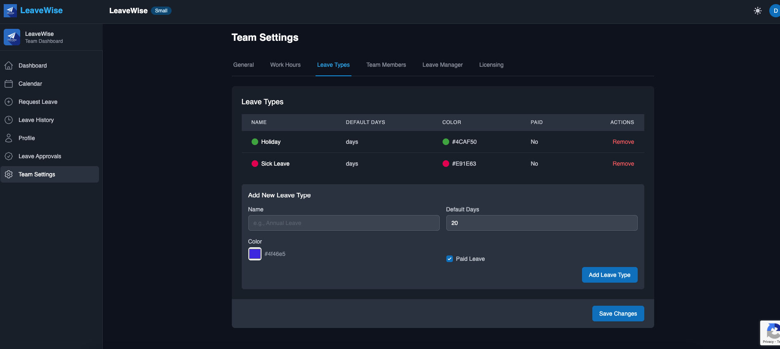Click the Save Changes button
The image size is (780, 349).
(618, 314)
